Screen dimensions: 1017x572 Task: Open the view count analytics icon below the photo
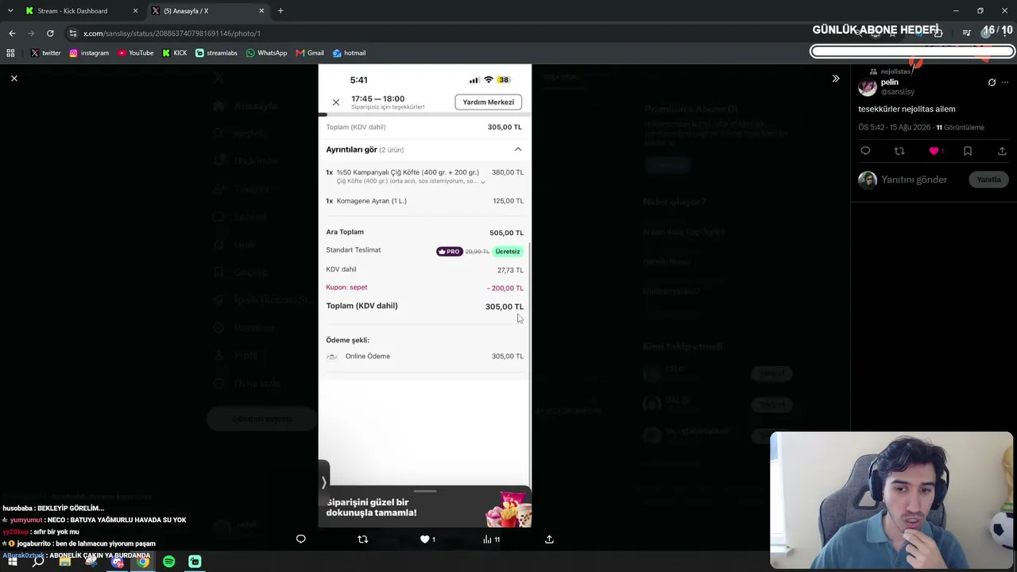(490, 539)
